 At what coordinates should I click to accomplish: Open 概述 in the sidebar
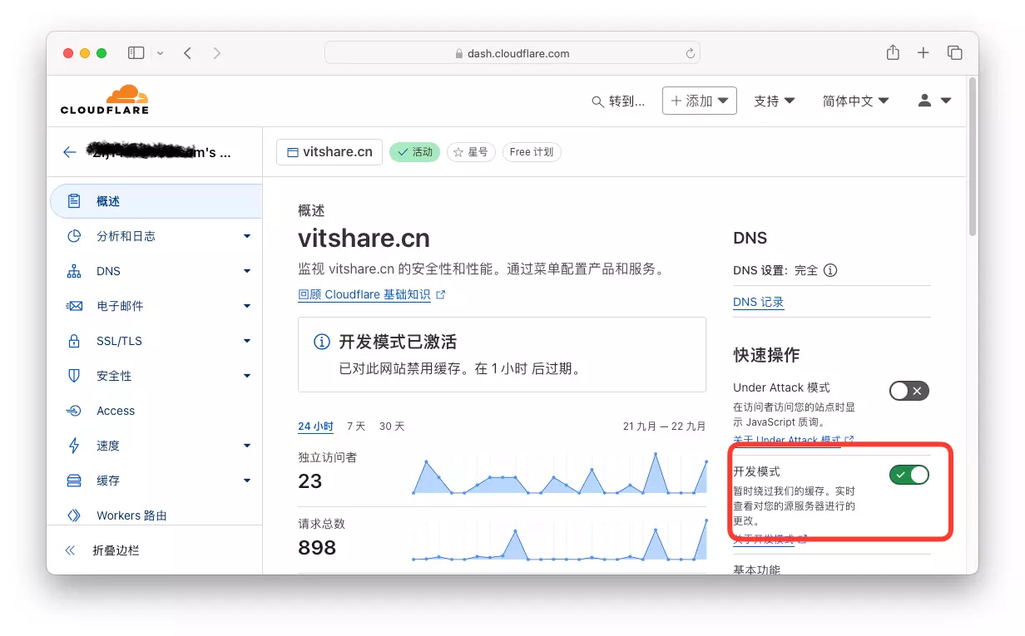click(x=156, y=201)
